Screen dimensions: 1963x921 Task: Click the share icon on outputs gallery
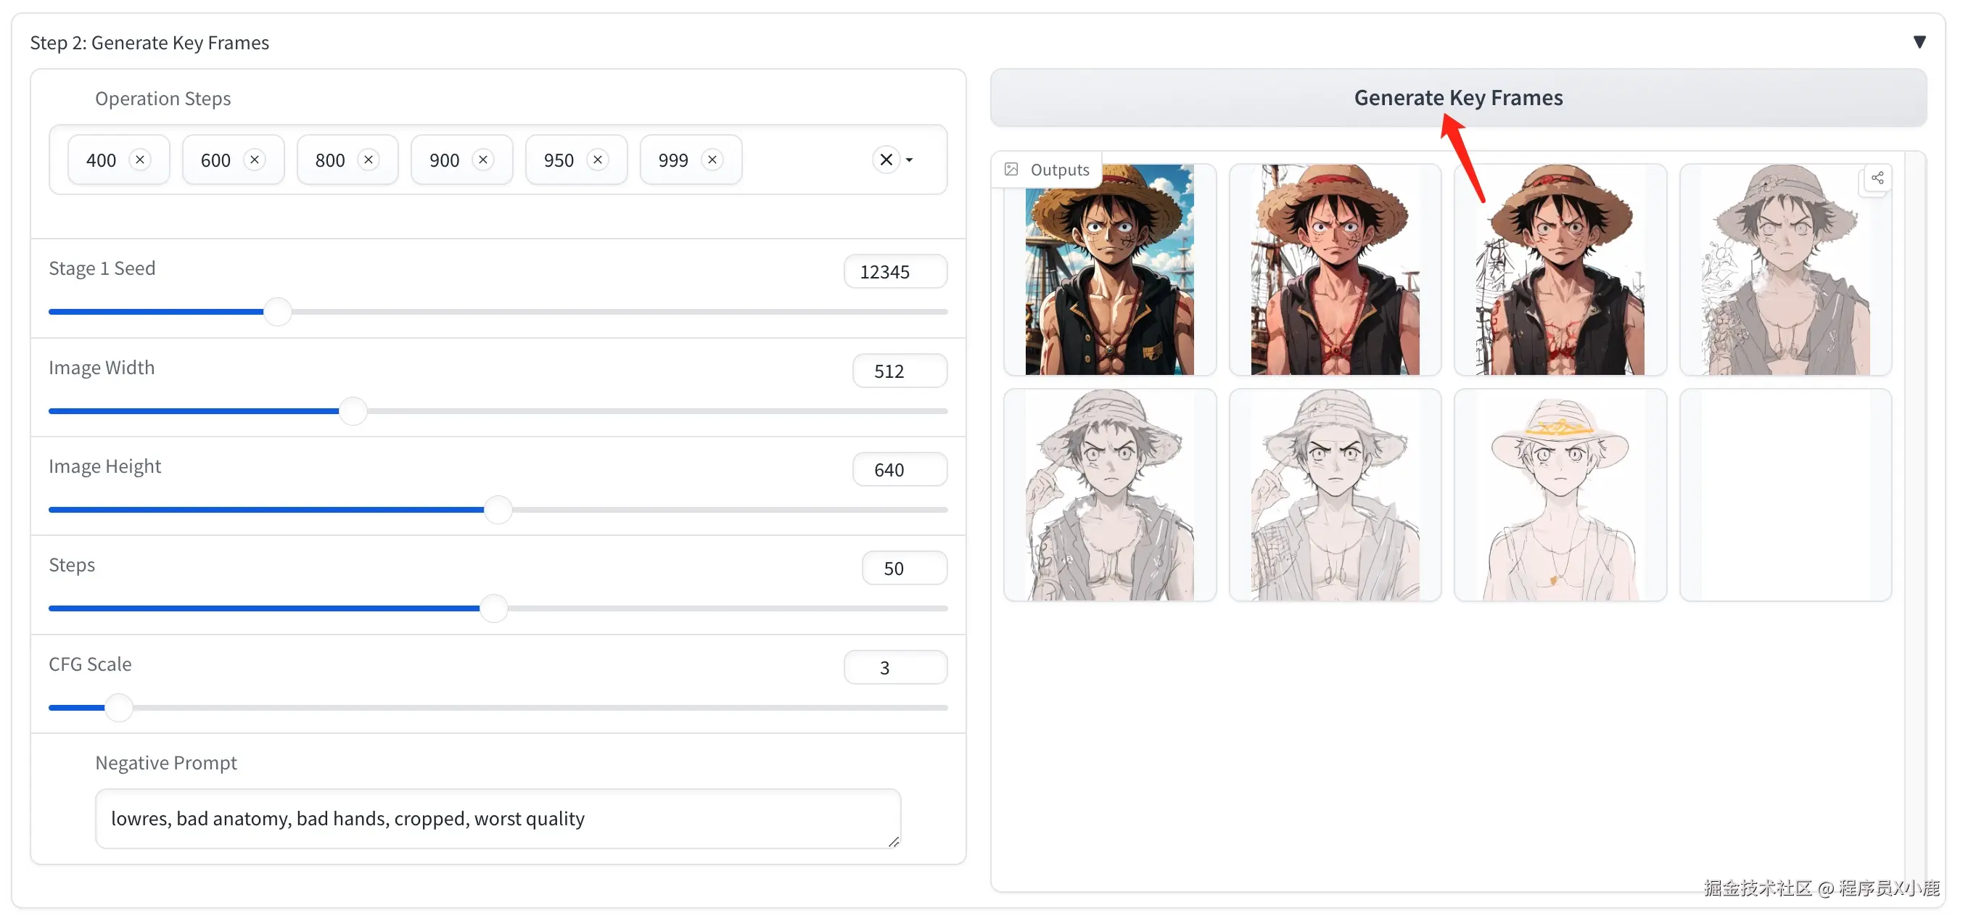(1877, 178)
